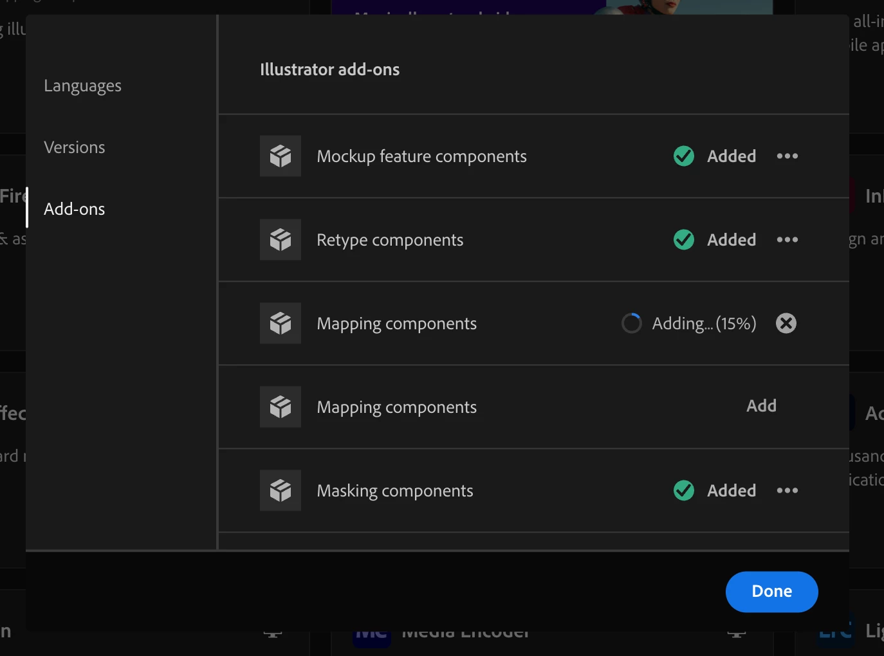The height and width of the screenshot is (656, 884).
Task: Open more options for Retype components
Action: click(x=787, y=240)
